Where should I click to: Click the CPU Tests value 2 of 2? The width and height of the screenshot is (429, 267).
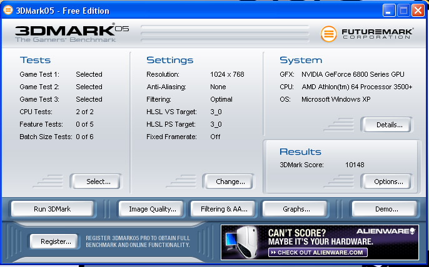pos(84,112)
